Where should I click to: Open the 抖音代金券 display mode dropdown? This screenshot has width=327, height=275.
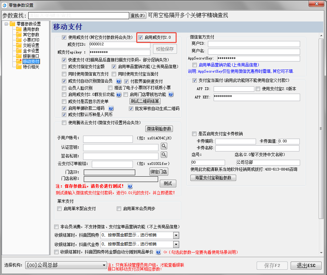coord(176,244)
